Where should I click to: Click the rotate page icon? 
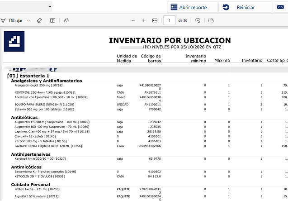click(x=198, y=20)
